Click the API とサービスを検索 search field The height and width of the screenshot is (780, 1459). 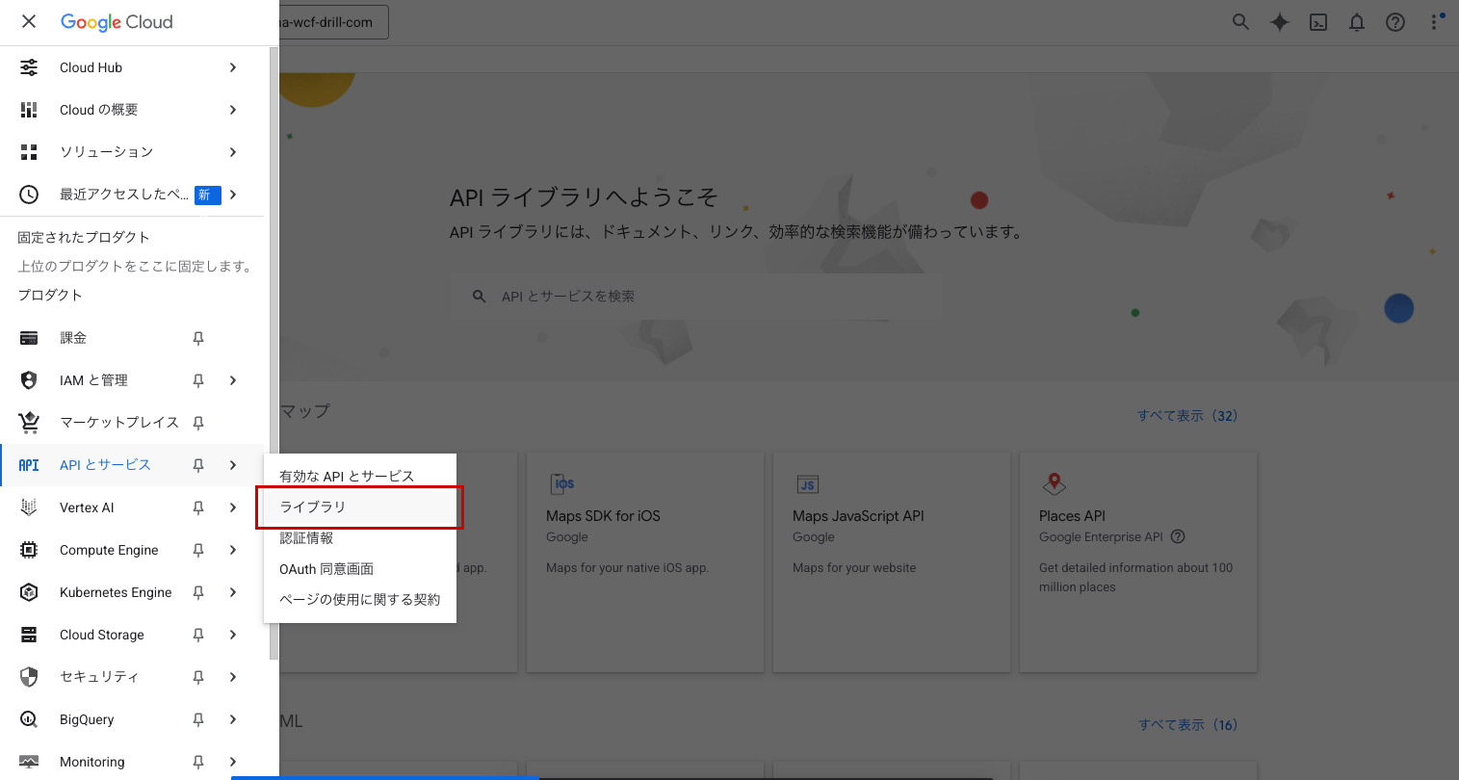coord(696,297)
